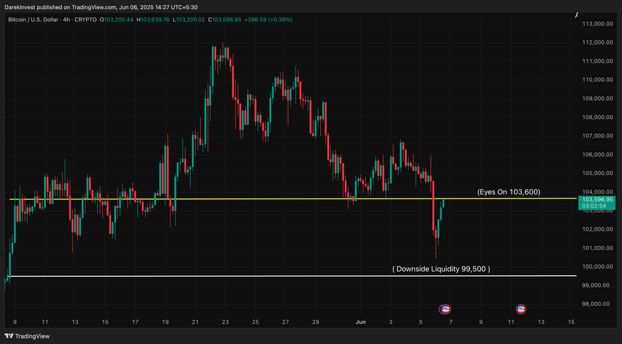Click the close value C103,596.95
622x344 pixels.
225,20
